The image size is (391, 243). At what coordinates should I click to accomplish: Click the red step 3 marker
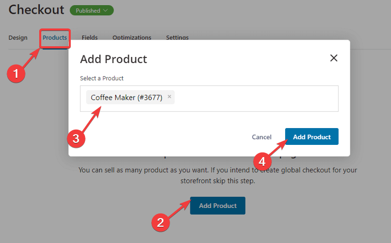[76, 138]
